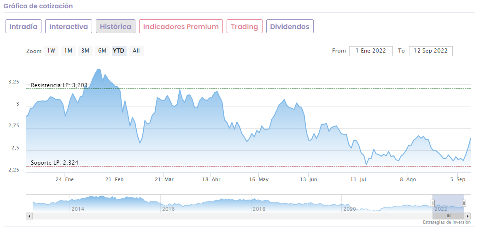The height and width of the screenshot is (231, 479).
Task: Open Indicadores Premium
Action: (181, 26)
